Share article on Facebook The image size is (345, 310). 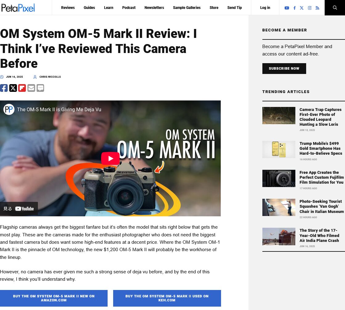[x=4, y=88]
